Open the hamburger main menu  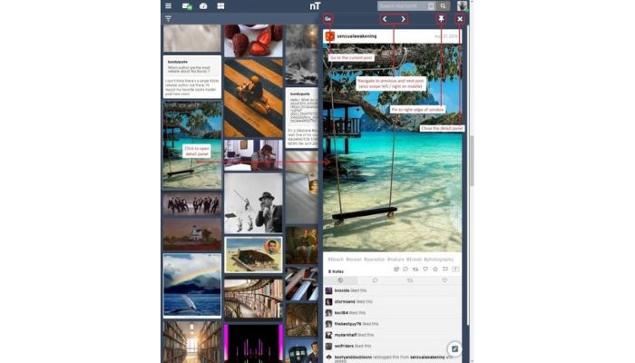coord(169,6)
